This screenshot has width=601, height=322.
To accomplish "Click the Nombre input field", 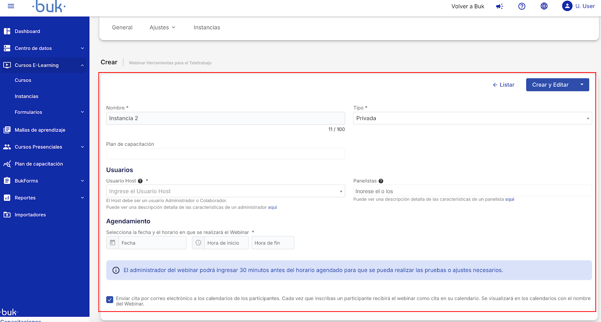I will pyautogui.click(x=225, y=118).
